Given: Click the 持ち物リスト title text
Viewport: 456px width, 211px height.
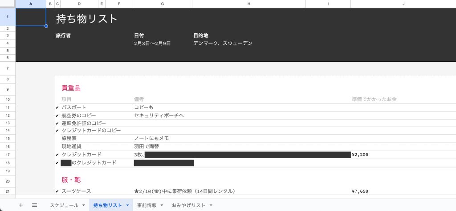Looking at the screenshot, I should (87, 19).
